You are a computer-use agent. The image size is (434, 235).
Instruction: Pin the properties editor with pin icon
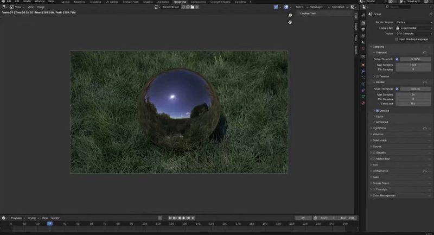(x=431, y=14)
